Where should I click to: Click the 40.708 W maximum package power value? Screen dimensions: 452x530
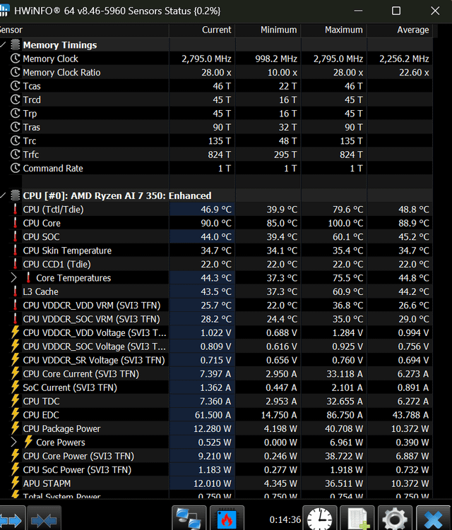344,428
